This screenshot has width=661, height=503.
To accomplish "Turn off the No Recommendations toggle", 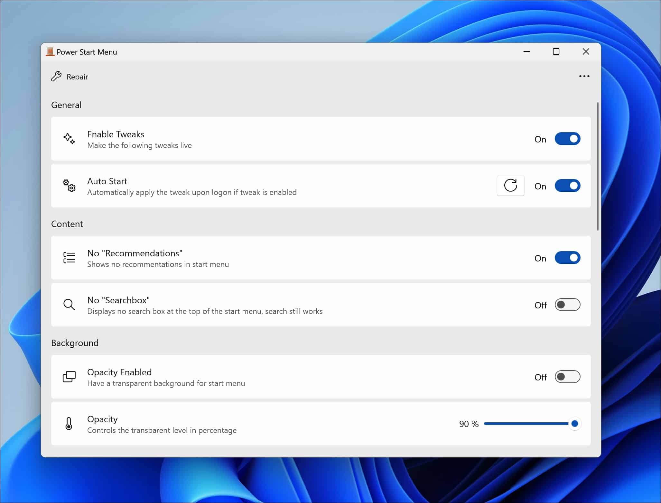I will pos(567,258).
